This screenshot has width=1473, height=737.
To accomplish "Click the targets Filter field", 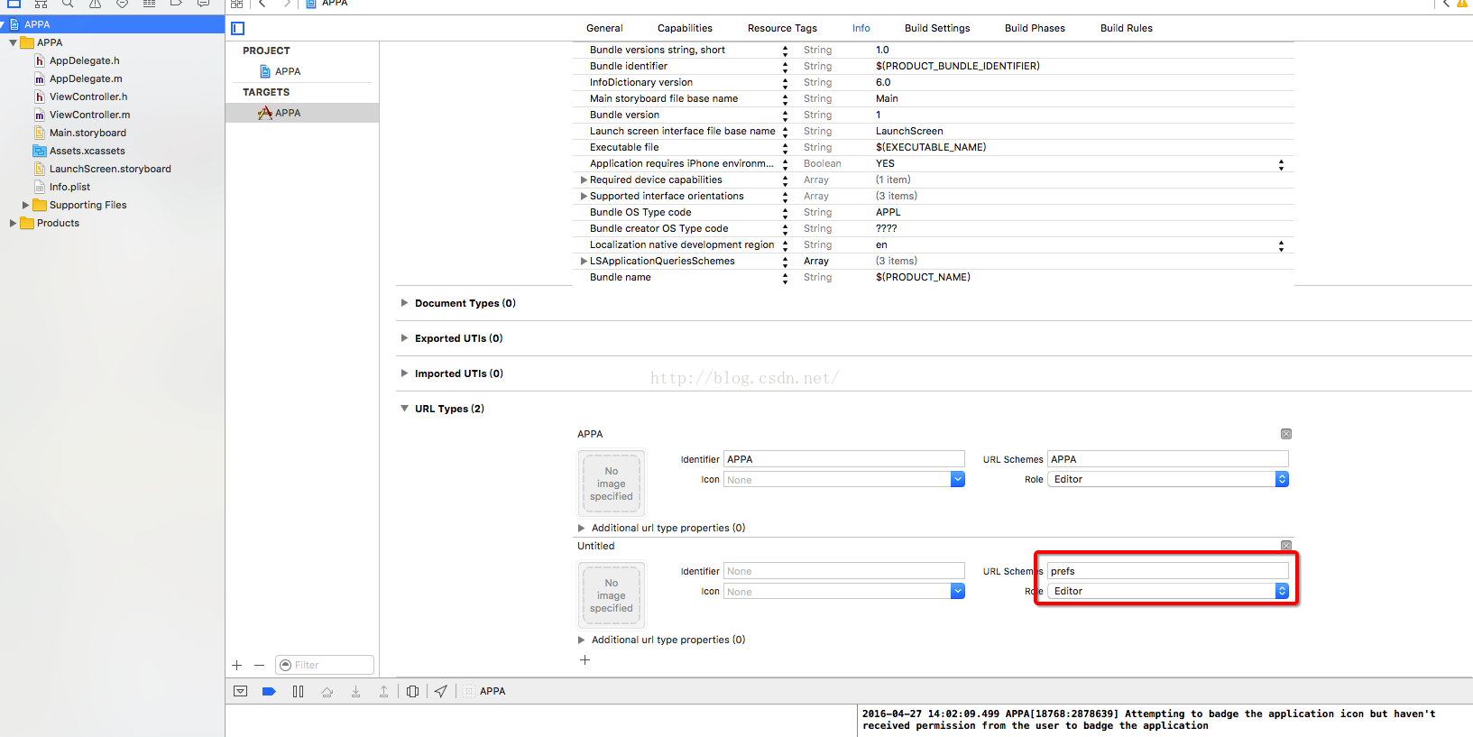I will [325, 665].
